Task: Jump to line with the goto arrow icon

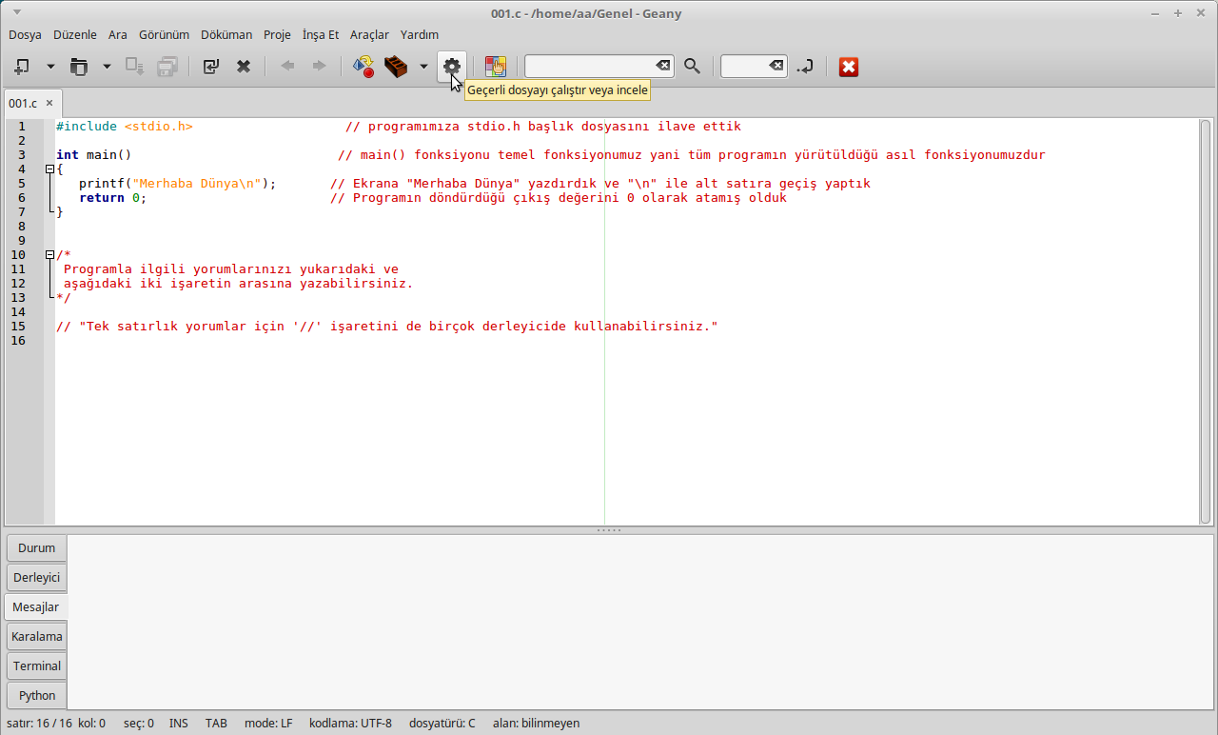Action: (805, 67)
